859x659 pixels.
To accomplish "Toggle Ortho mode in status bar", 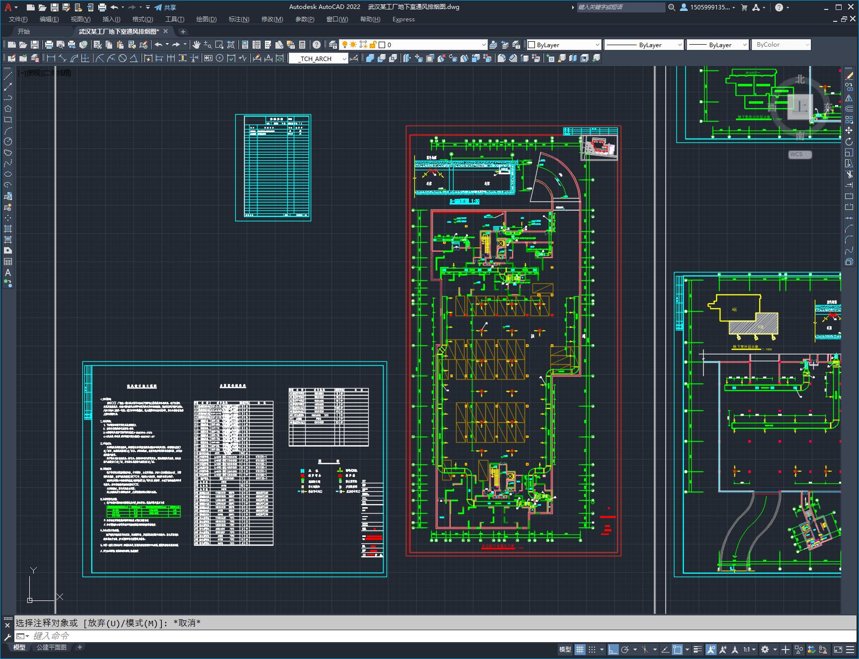I will point(613,649).
